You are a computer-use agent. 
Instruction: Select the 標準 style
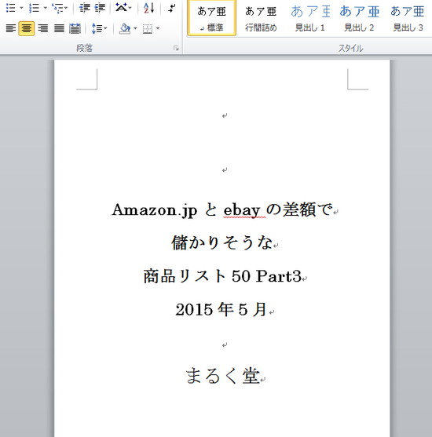coord(212,18)
